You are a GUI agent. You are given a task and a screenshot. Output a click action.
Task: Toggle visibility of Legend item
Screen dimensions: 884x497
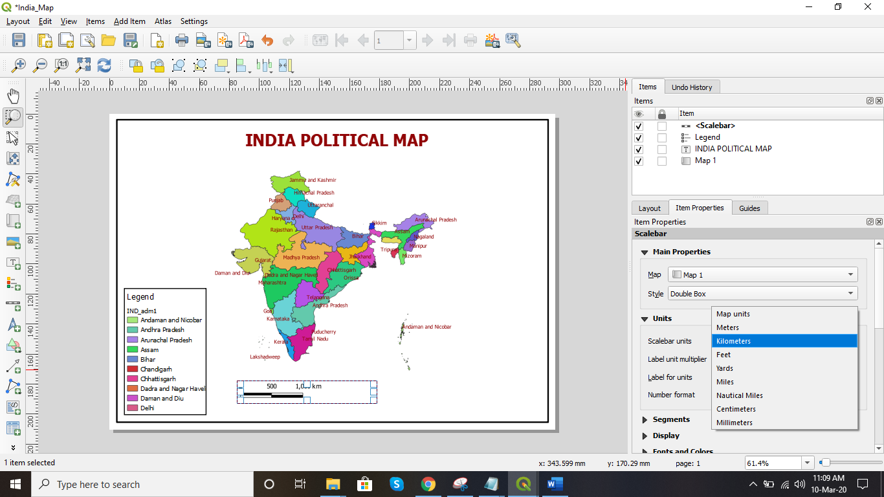(x=639, y=138)
